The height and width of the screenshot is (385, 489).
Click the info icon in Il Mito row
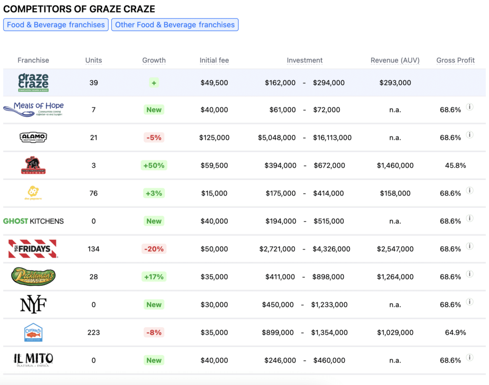point(470,357)
